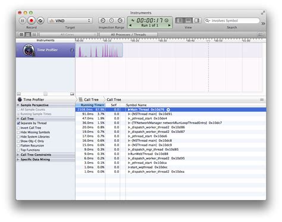The width and height of the screenshot is (282, 222).
Task: Enable Invert Call Tree checkbox
Action: coord(18,128)
